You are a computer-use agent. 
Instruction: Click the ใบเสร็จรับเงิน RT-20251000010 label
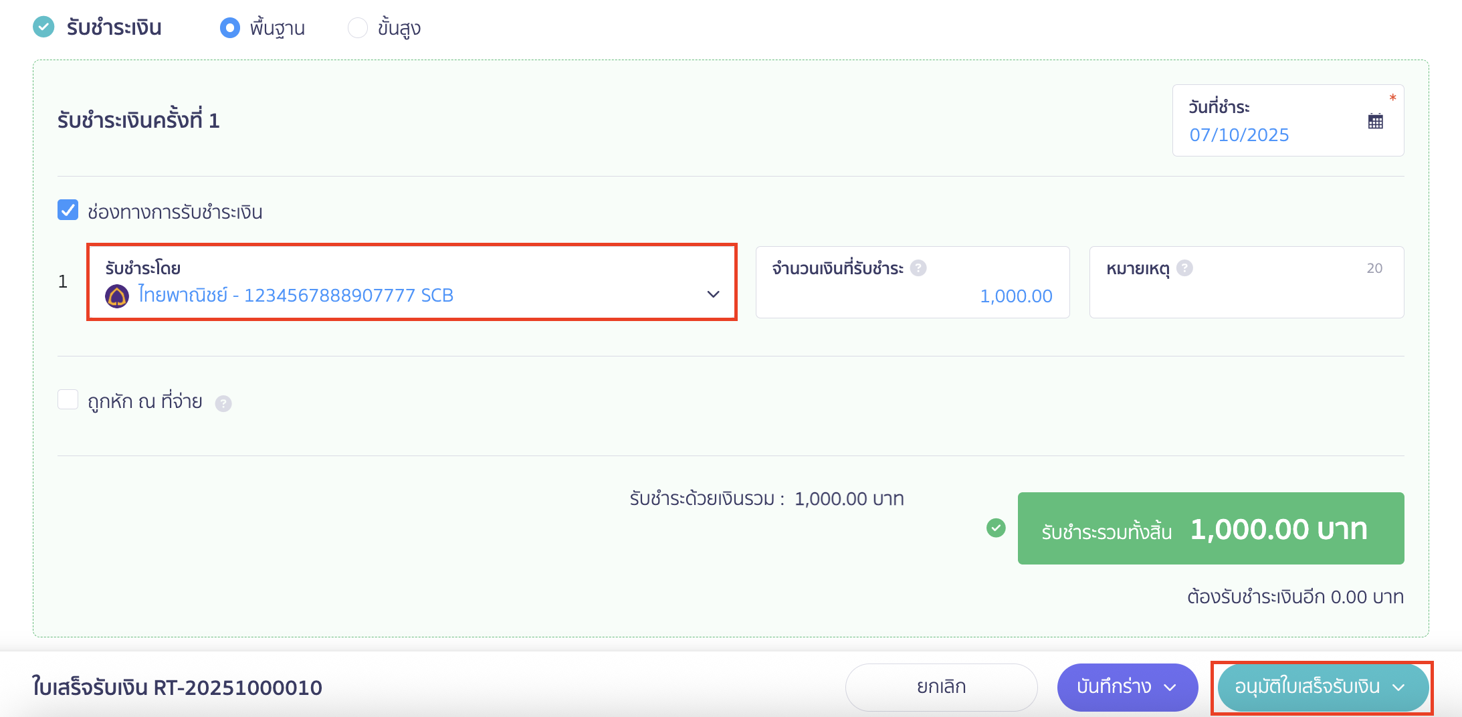click(177, 686)
